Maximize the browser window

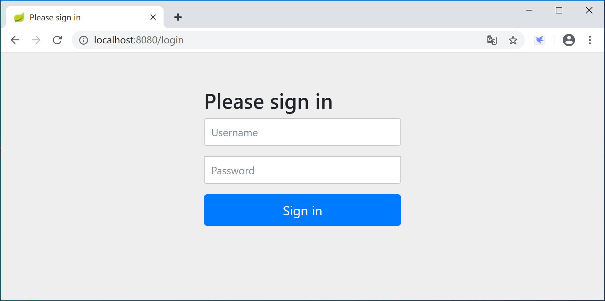point(559,11)
